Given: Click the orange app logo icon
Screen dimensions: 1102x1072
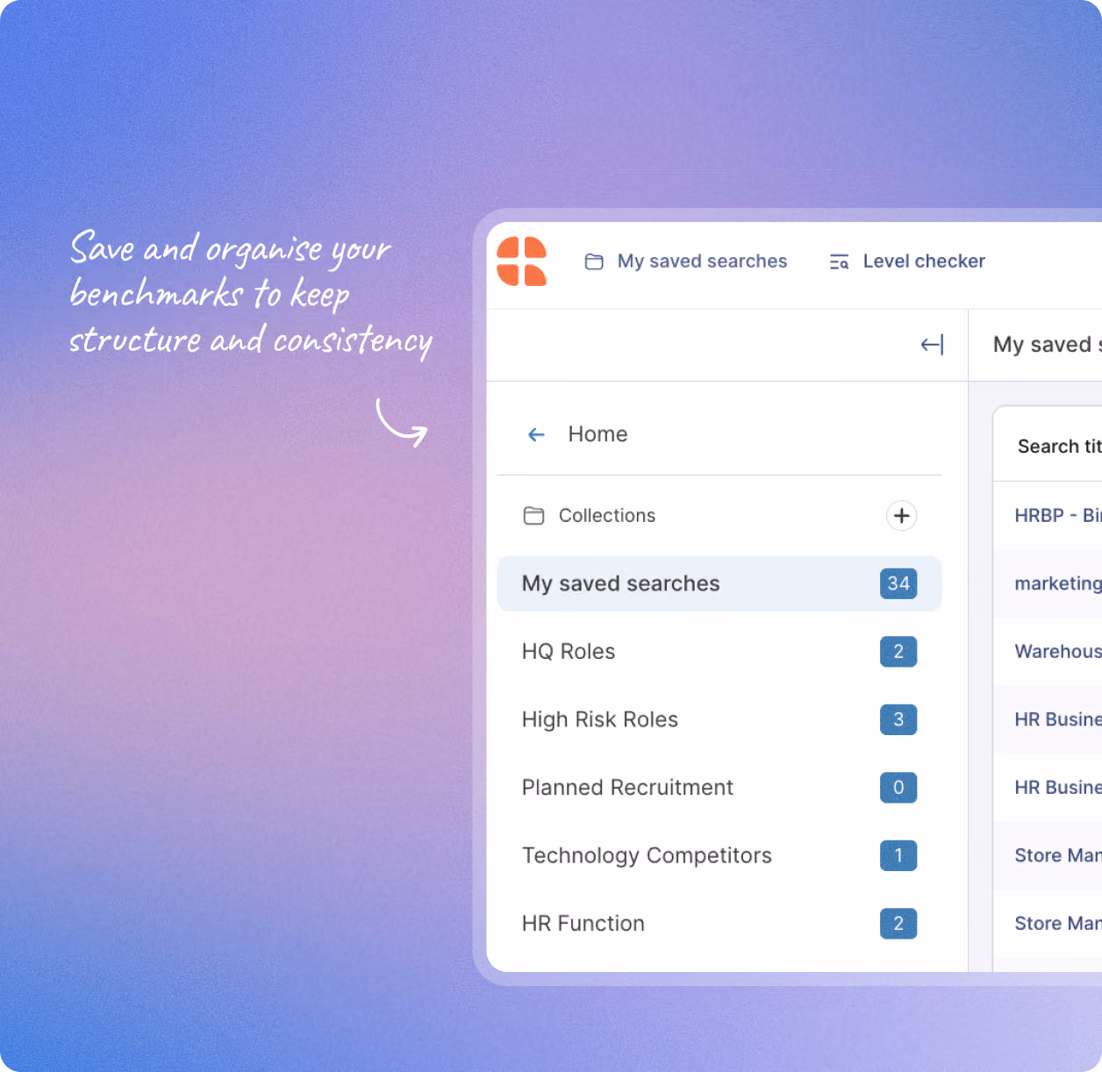Looking at the screenshot, I should click(522, 261).
